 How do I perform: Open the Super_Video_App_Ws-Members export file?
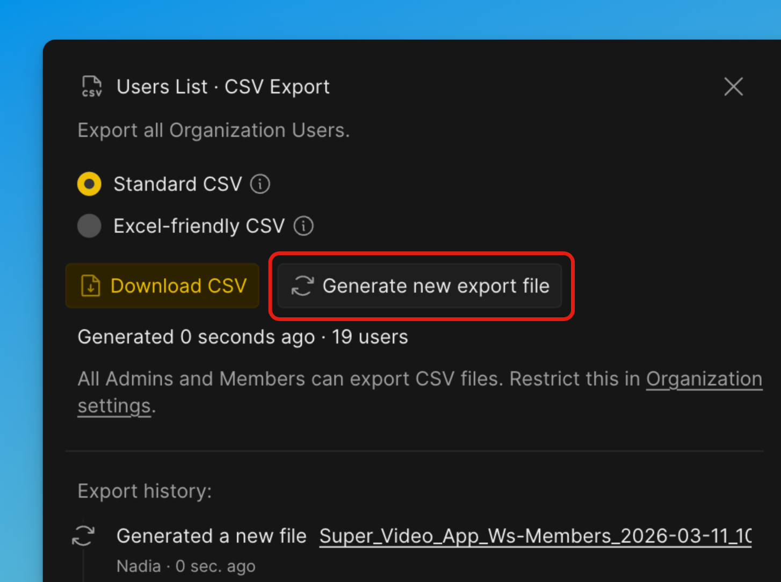click(536, 535)
